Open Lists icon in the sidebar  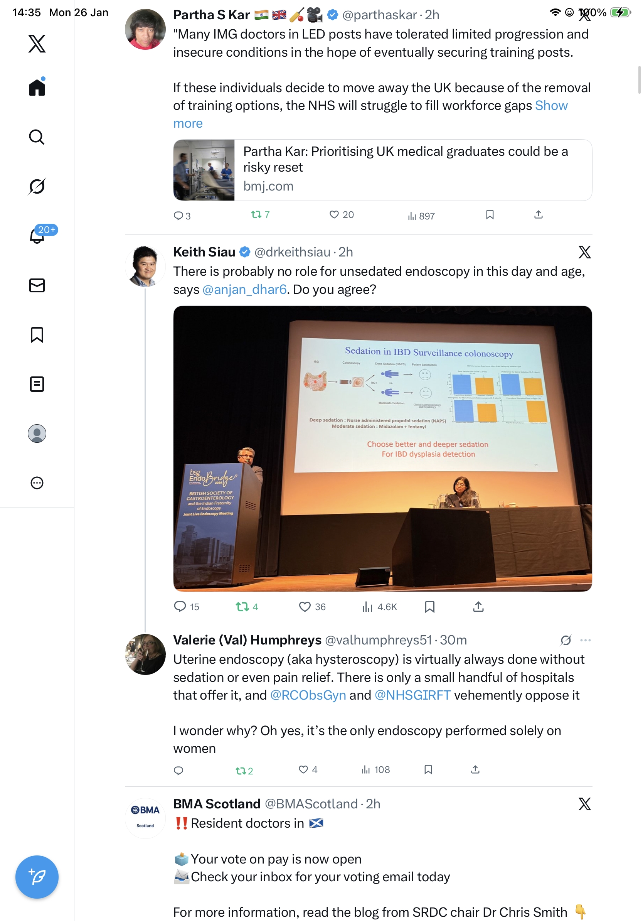point(37,384)
